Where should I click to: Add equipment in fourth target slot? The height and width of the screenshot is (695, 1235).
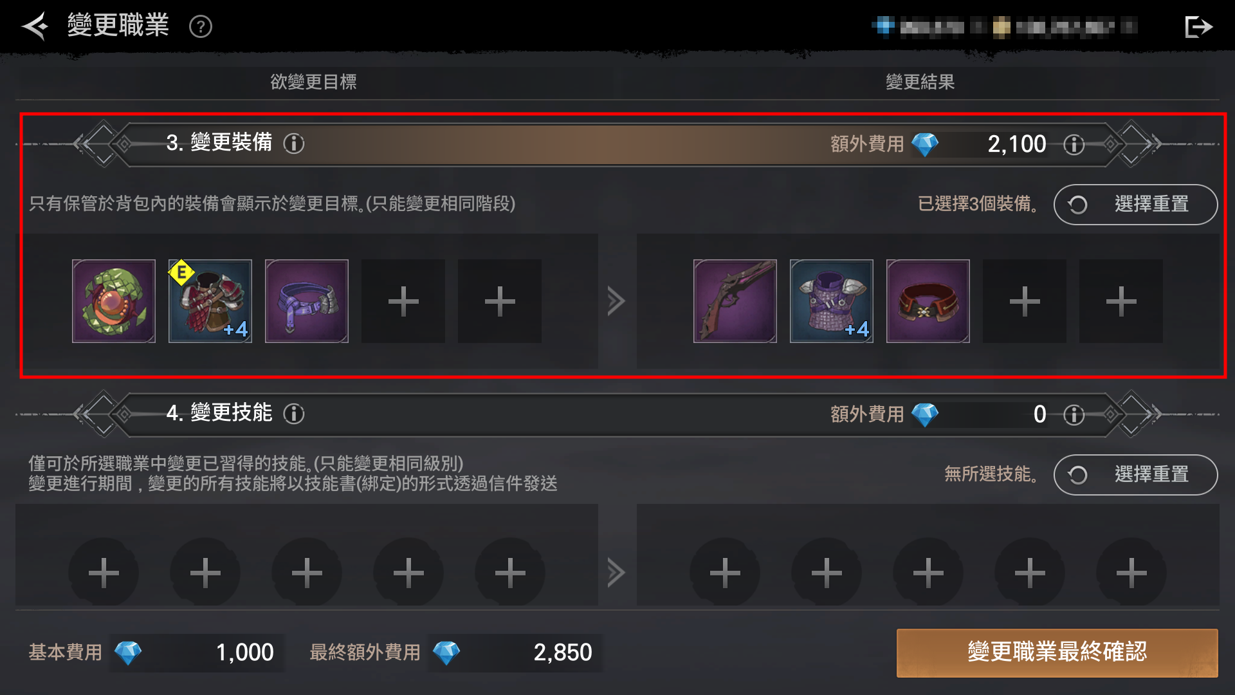point(403,301)
